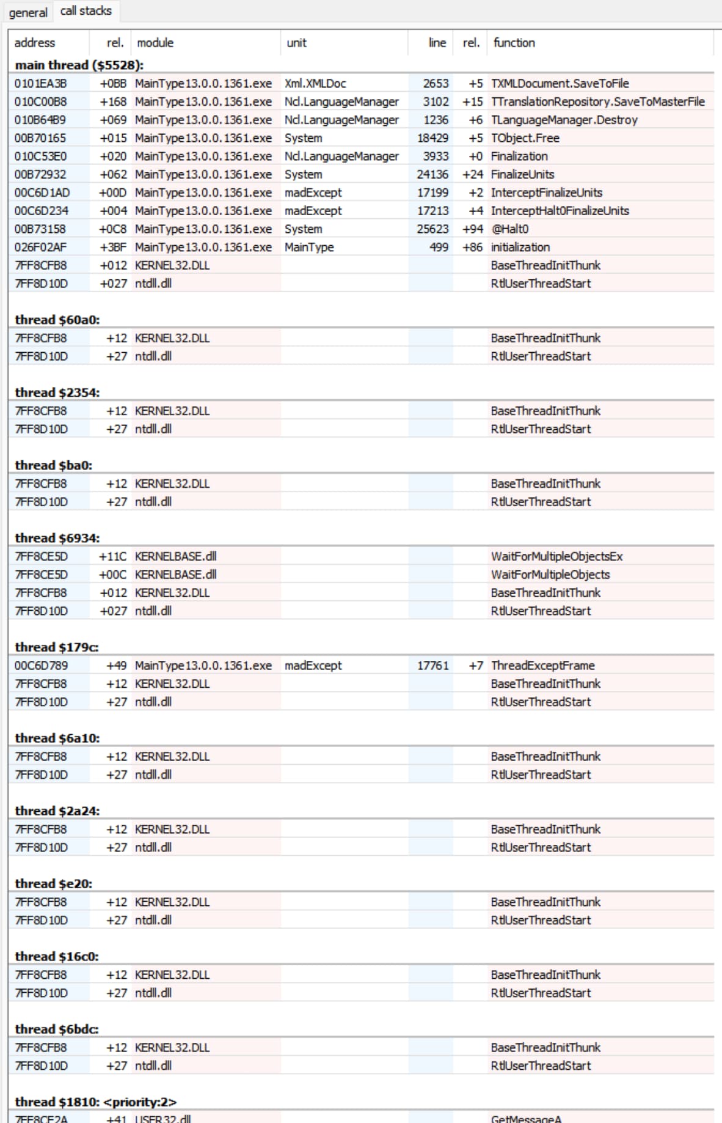The width and height of the screenshot is (722, 1123).
Task: Select the GetMessageA USER32.dll row
Action: click(x=362, y=1118)
